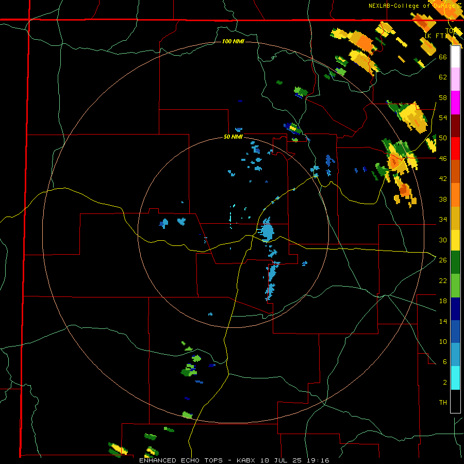This screenshot has height=464, width=464.
Task: Click the white swatch in the legend
Action: (455, 57)
